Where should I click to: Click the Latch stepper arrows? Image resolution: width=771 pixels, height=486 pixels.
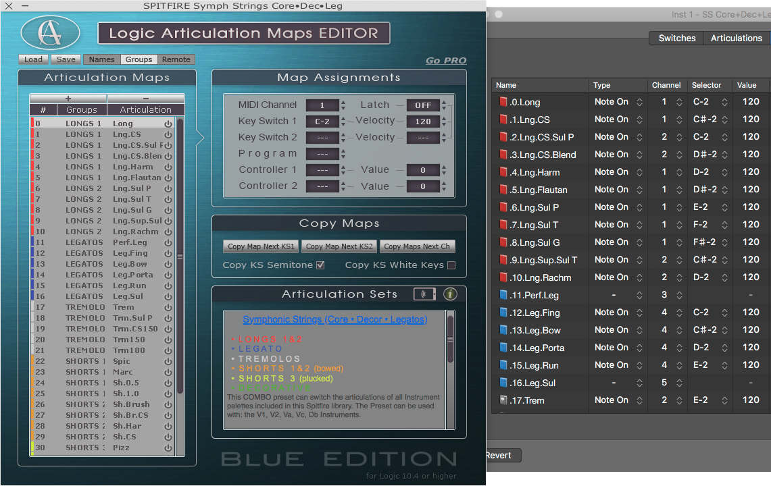[444, 105]
